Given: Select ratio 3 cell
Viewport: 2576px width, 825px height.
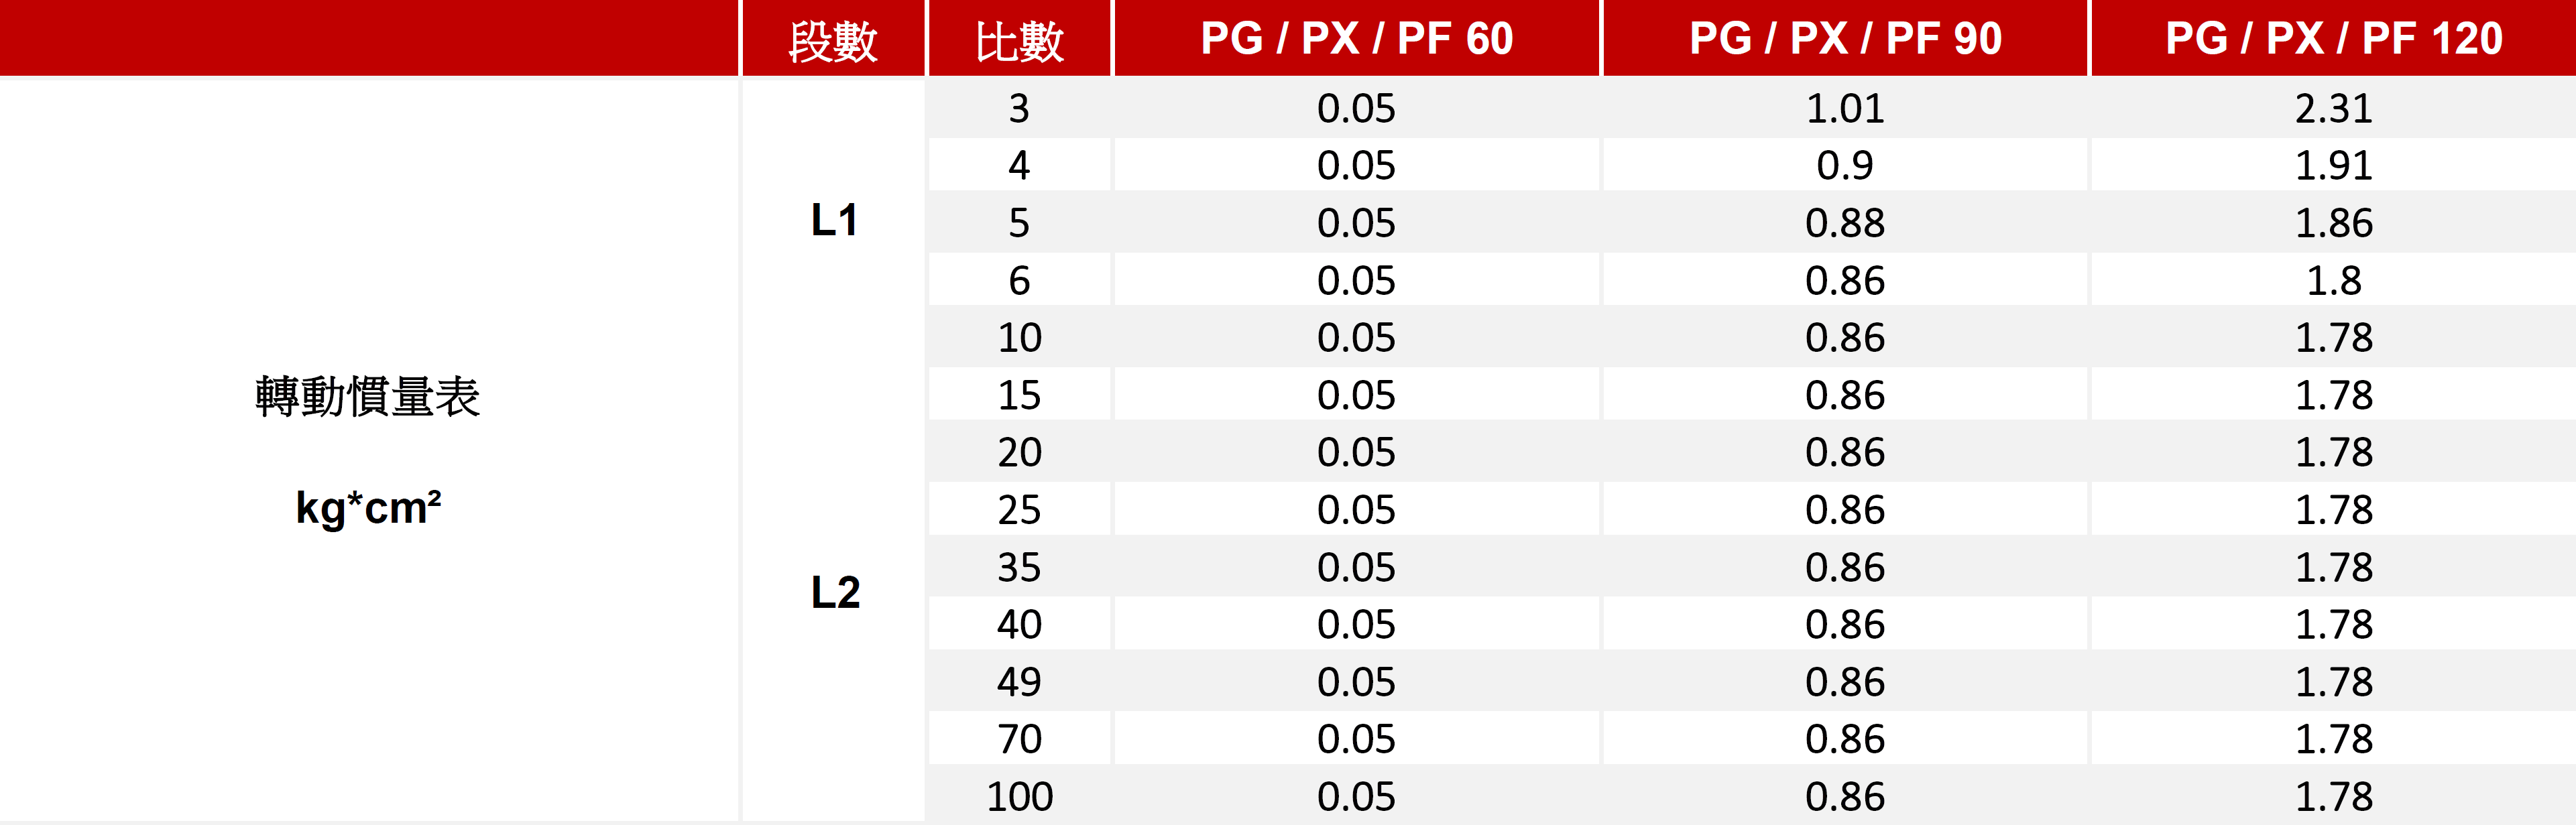Looking at the screenshot, I should 1019,108.
